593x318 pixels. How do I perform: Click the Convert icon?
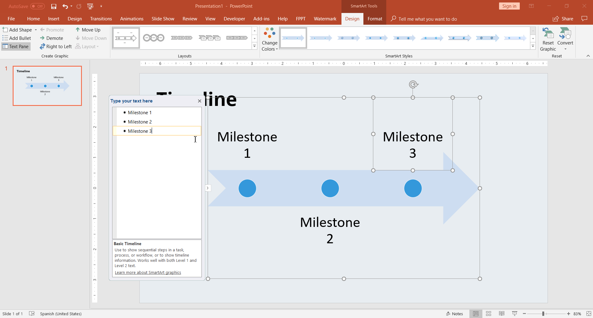tap(565, 38)
